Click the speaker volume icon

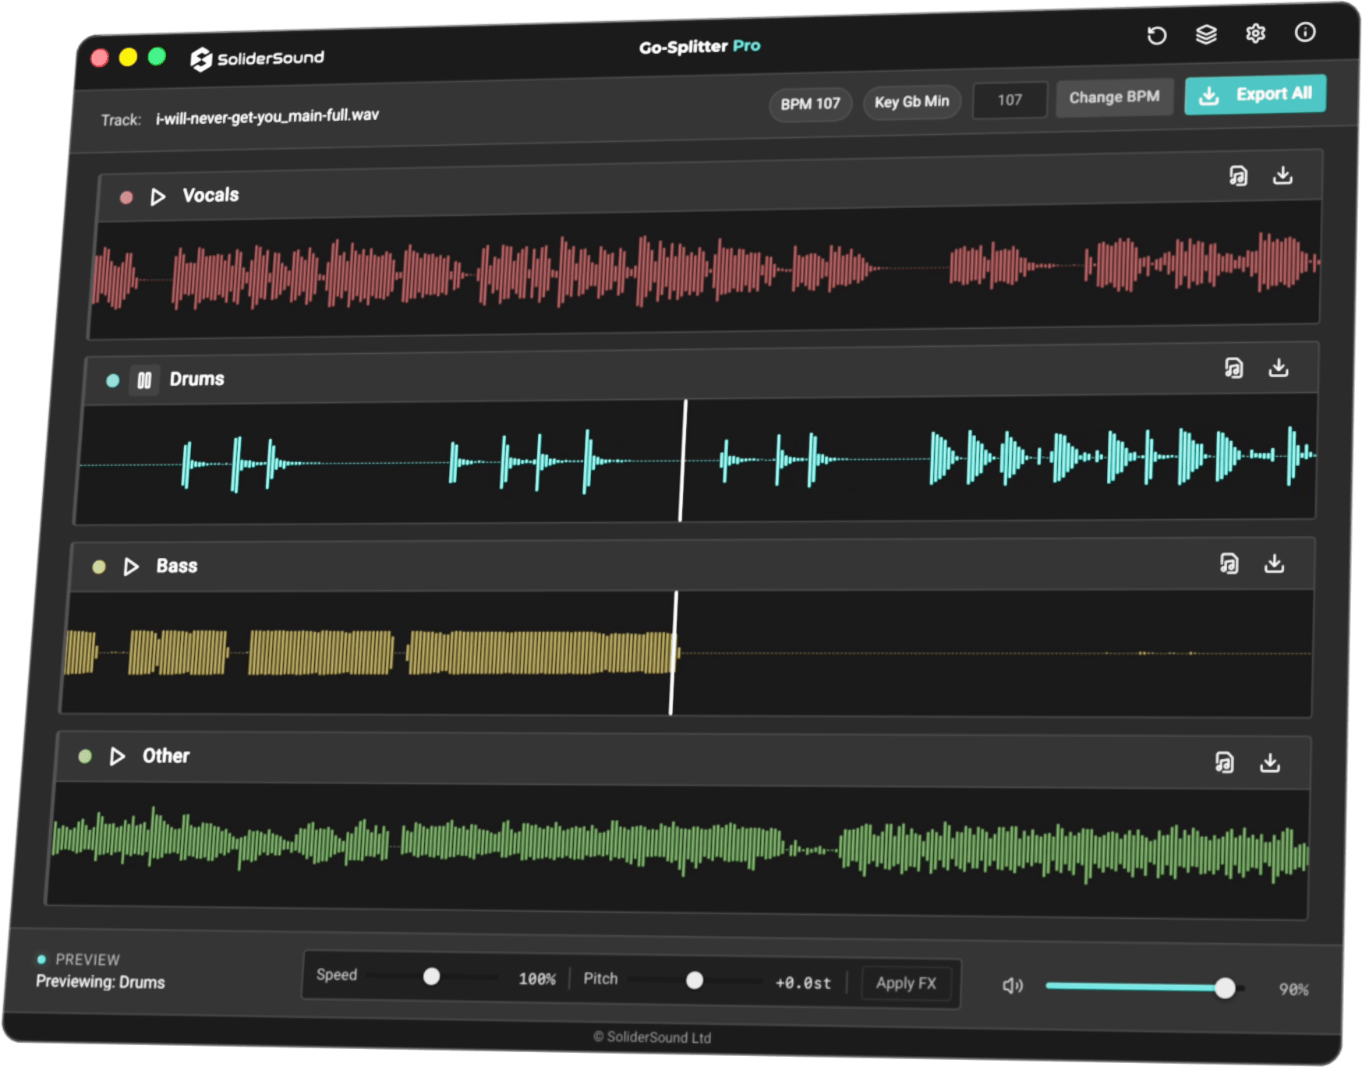point(1012,986)
